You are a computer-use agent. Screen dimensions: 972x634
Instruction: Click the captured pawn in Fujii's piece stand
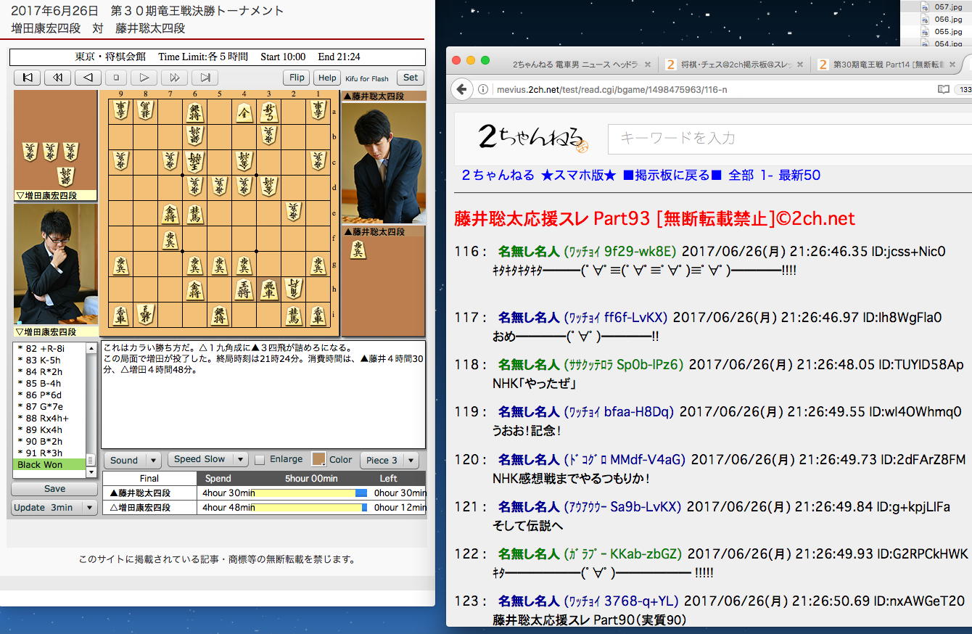[x=358, y=250]
